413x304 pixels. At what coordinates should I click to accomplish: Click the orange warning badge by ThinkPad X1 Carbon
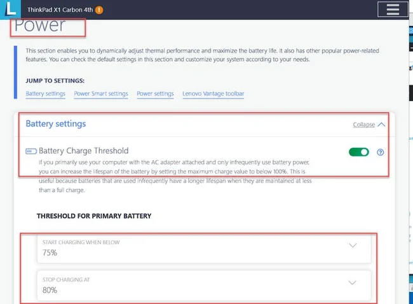(x=99, y=10)
